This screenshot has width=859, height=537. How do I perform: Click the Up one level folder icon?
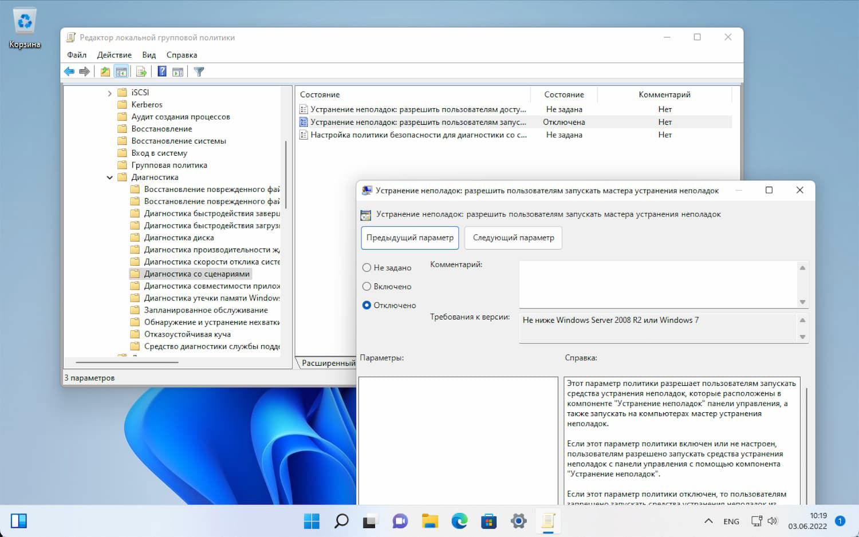pos(105,72)
